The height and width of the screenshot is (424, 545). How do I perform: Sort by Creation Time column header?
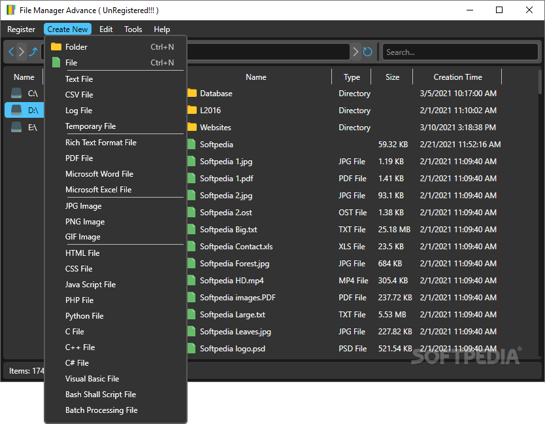pos(457,77)
